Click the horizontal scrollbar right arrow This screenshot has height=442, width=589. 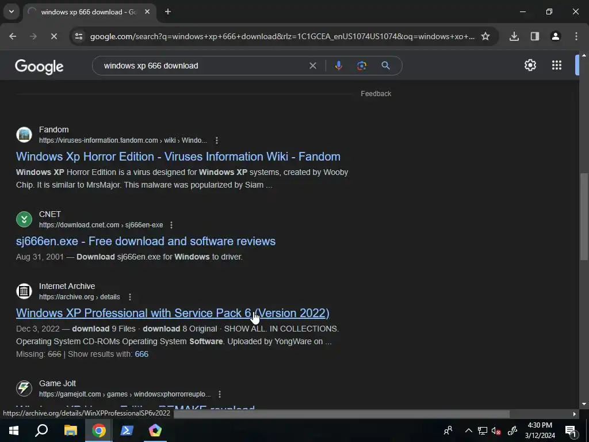coord(575,414)
